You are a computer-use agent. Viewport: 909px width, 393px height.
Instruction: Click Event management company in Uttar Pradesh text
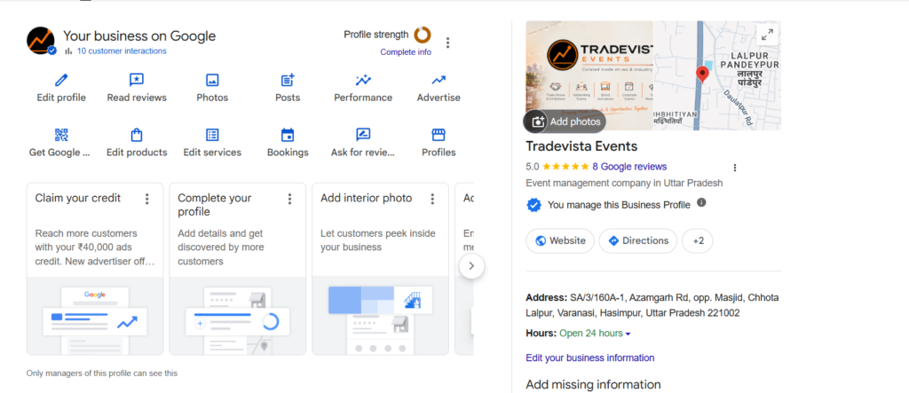[x=624, y=183]
